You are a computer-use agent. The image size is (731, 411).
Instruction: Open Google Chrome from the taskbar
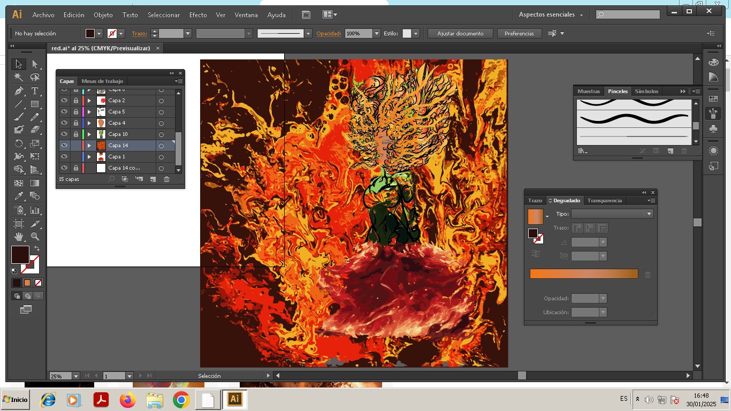[181, 400]
